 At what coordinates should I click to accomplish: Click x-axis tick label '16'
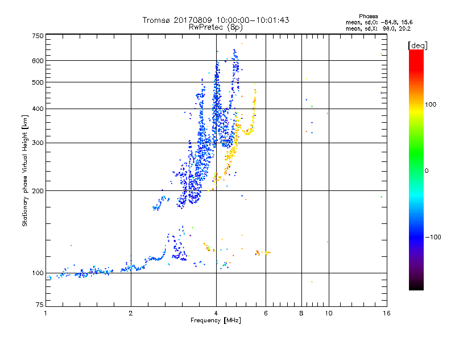387,313
